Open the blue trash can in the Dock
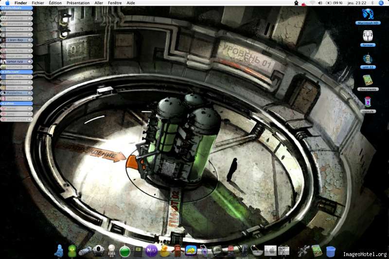 pyautogui.click(x=331, y=251)
